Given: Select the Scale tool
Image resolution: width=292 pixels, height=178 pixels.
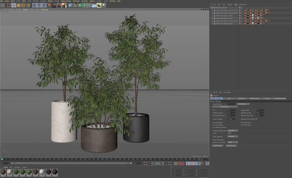Looking at the screenshot, I should pyautogui.click(x=18, y=5).
